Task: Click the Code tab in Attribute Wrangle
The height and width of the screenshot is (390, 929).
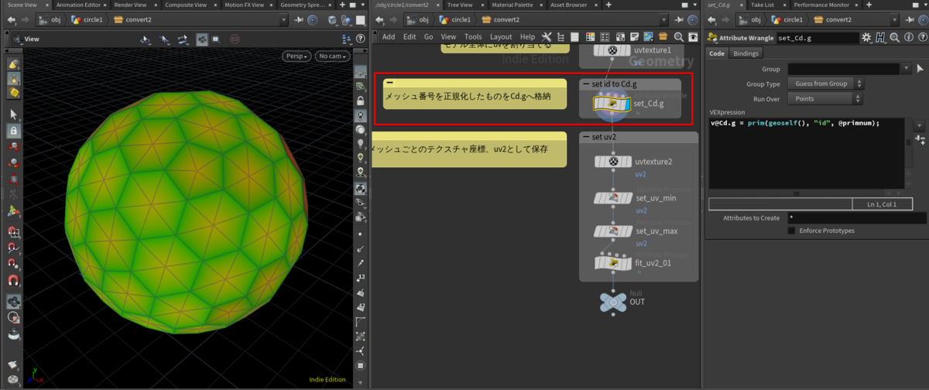Action: tap(717, 53)
